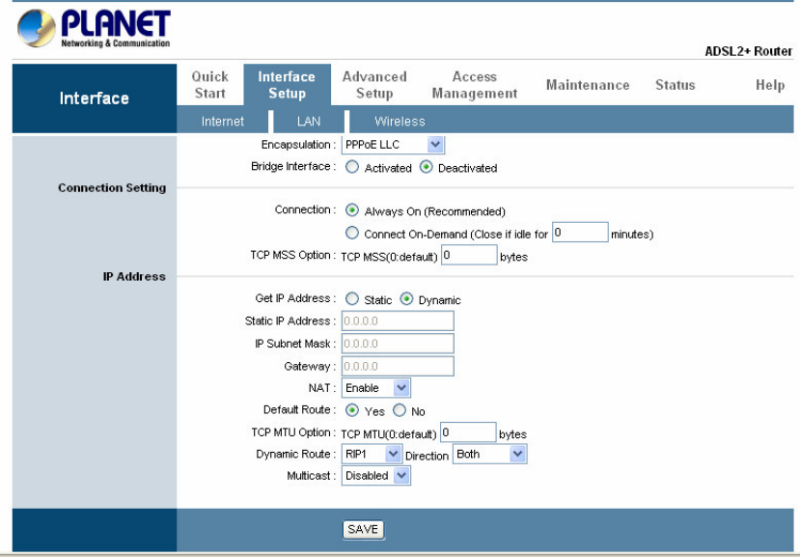This screenshot has width=800, height=557.
Task: Go to Access Management tab
Action: click(474, 85)
